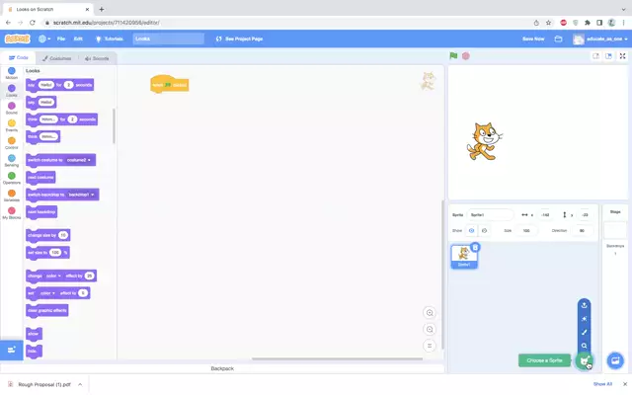Screen dimensions: 632x395
Task: Click the Choose a Sprite label
Action: (544, 360)
